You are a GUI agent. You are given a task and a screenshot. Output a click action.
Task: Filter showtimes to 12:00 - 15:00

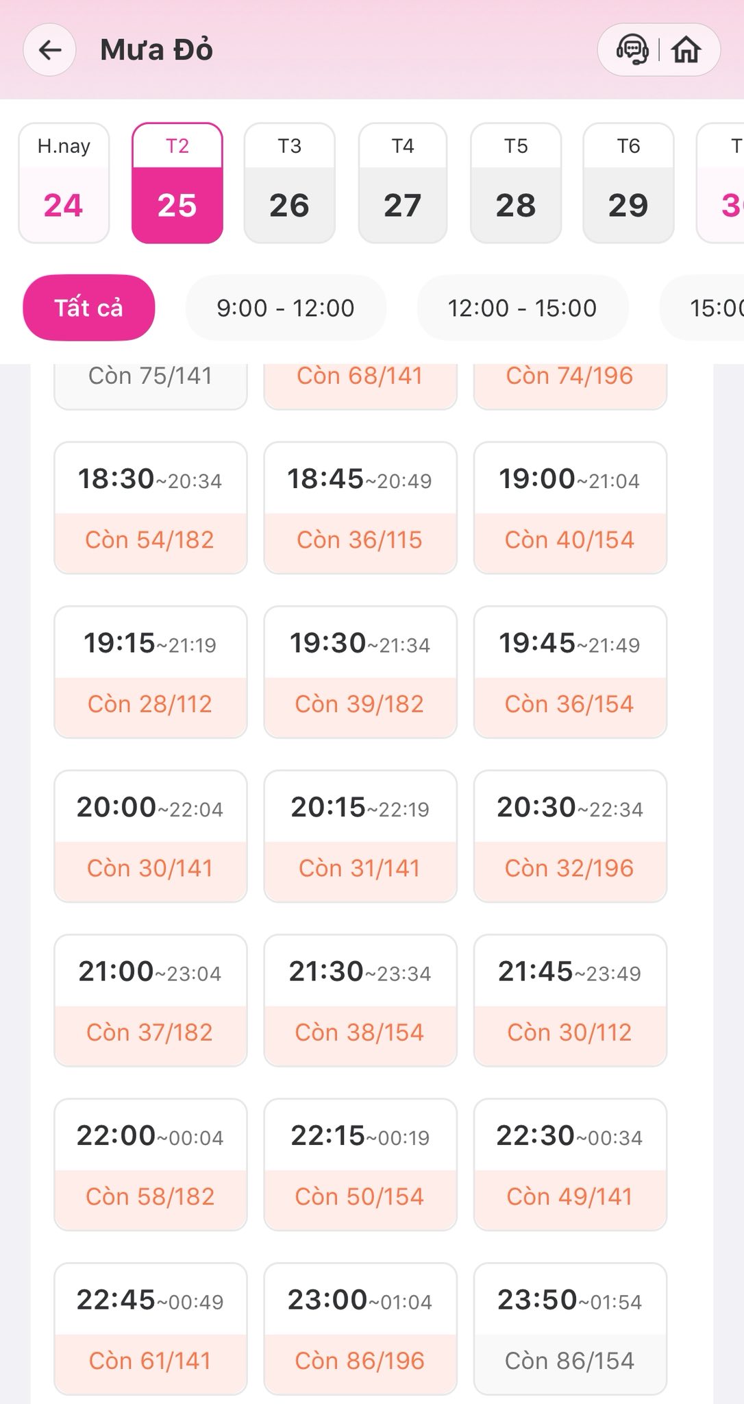(x=522, y=308)
